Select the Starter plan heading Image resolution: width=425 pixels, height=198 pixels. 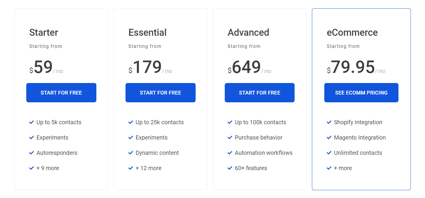tap(44, 33)
